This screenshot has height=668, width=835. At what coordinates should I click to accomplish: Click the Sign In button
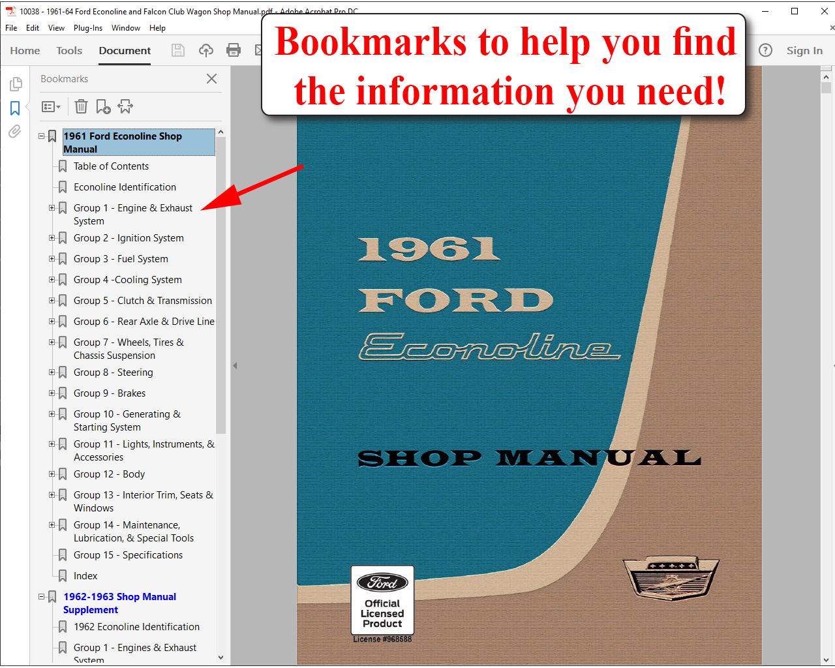tap(804, 50)
